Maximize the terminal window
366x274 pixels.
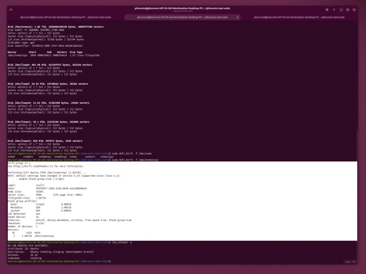[348, 10]
